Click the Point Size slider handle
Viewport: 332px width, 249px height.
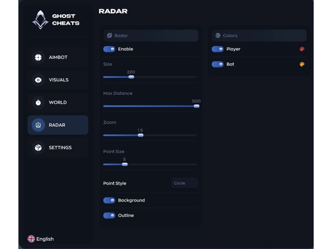[125, 164]
